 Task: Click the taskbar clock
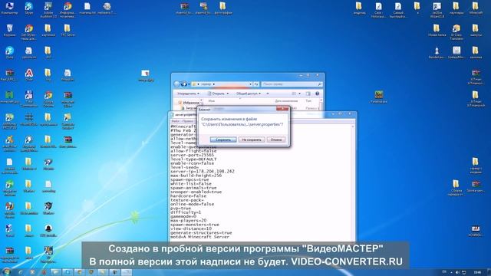(477, 272)
